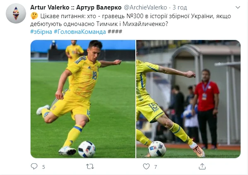Click the like count number 7
248x175 pixels.
coord(156,167)
